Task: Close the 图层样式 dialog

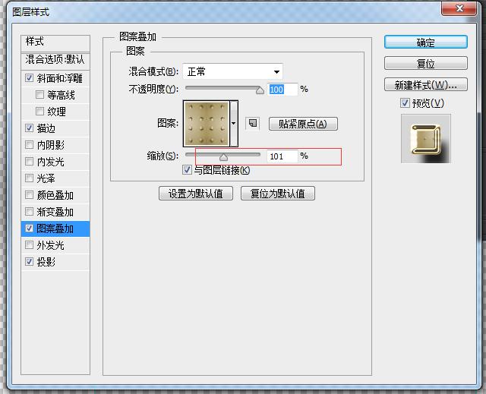Action: 459,8
